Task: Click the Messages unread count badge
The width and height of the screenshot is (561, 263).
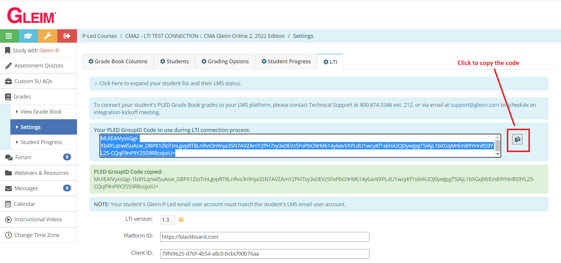Action: point(67,188)
